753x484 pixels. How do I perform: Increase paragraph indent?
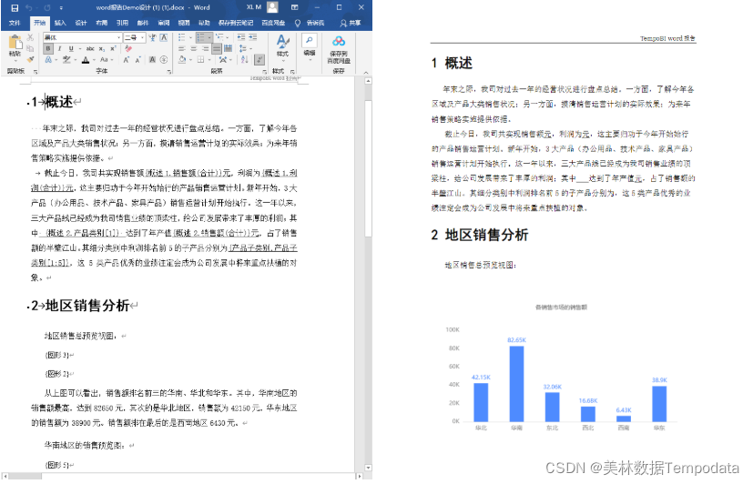[252, 37]
